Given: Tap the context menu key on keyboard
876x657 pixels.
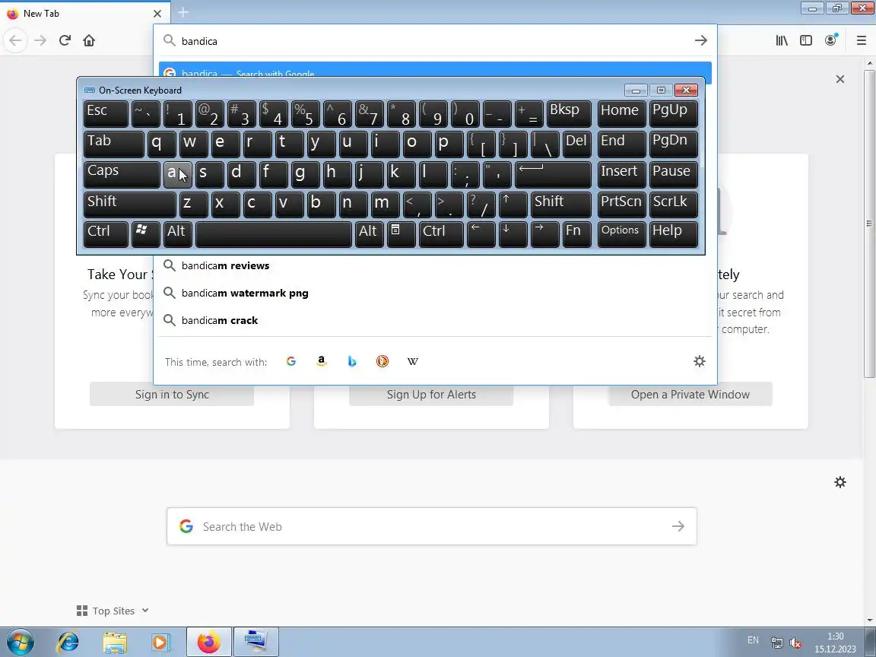Looking at the screenshot, I should [401, 234].
